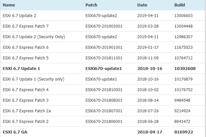
Task: Click the Name column header
Action: [x=9, y=5]
